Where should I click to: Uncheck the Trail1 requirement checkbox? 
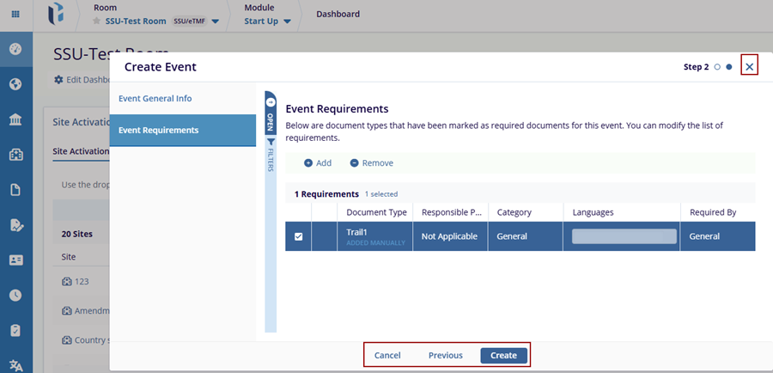coord(299,237)
